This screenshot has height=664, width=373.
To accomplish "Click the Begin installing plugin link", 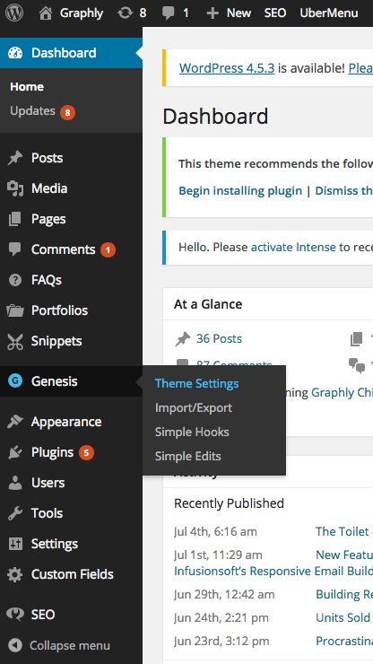I will click(x=240, y=190).
